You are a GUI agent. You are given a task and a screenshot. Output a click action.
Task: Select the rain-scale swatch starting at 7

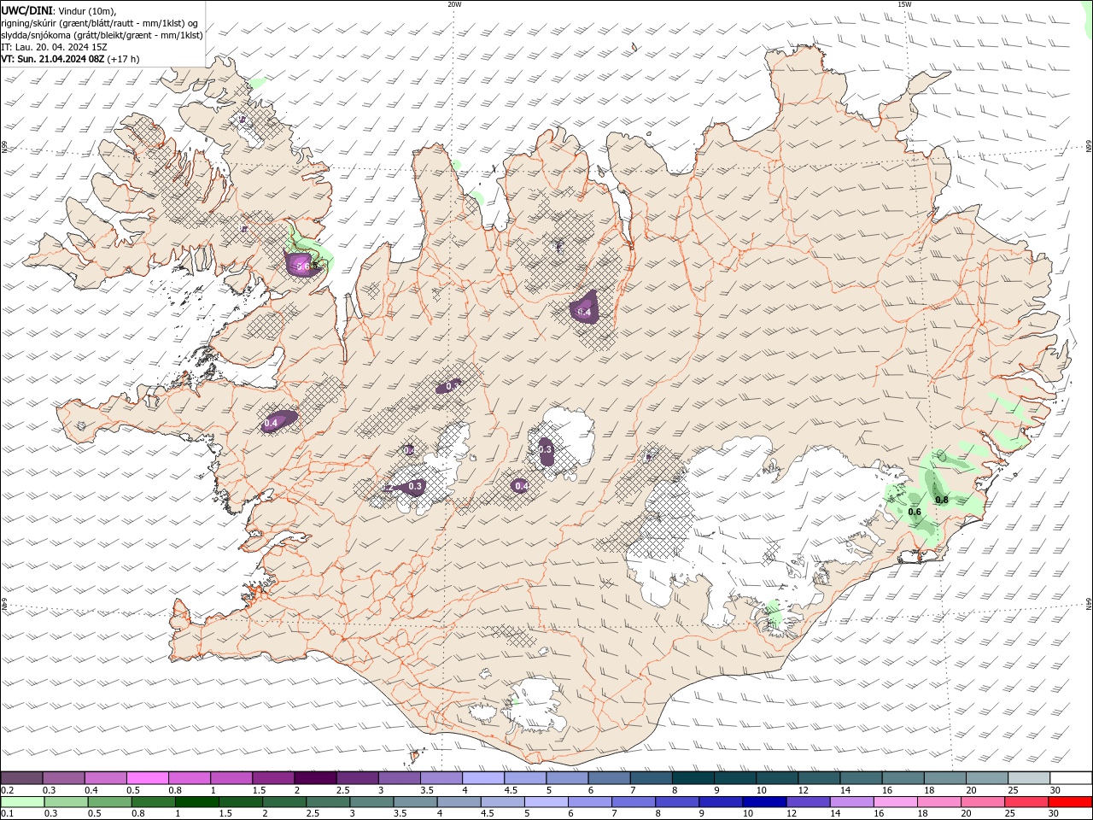(x=633, y=802)
